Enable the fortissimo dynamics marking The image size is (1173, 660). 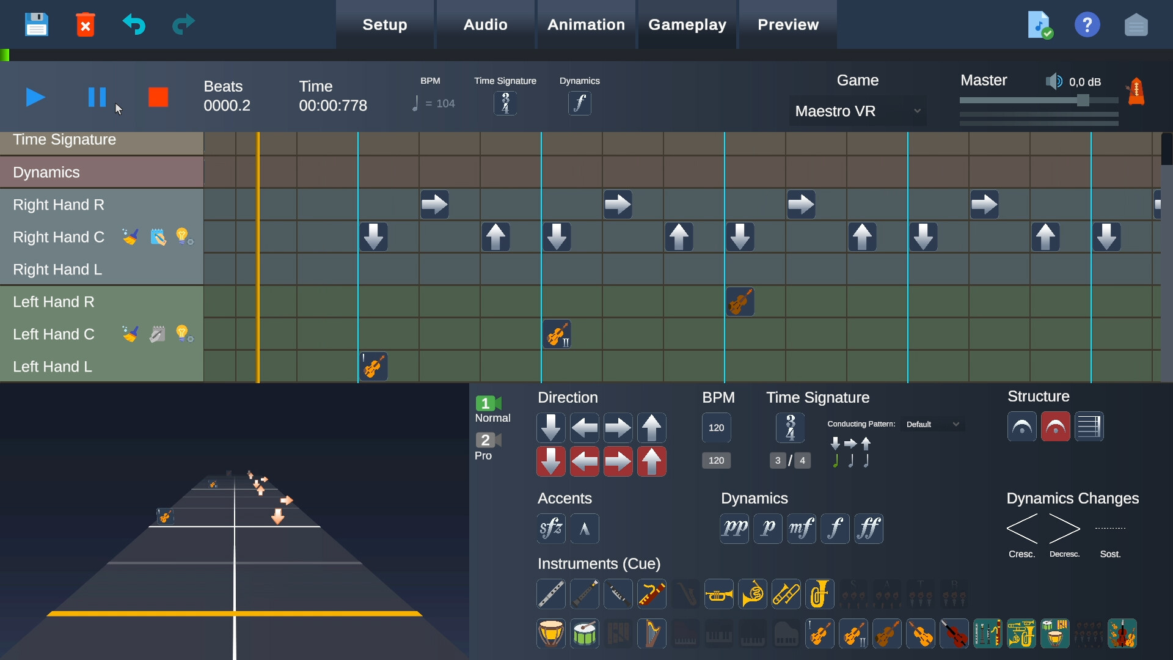click(869, 529)
